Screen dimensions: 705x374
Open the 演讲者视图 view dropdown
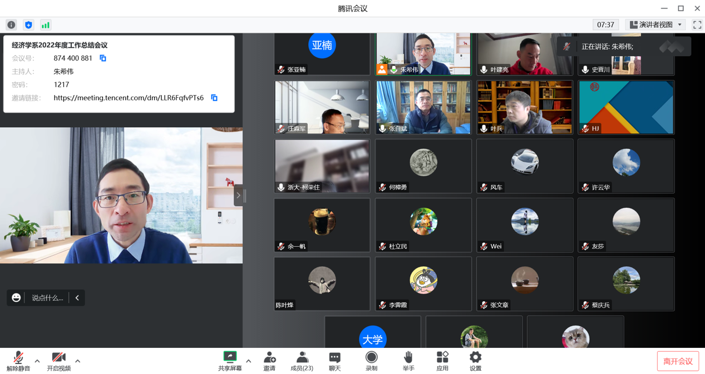point(655,25)
